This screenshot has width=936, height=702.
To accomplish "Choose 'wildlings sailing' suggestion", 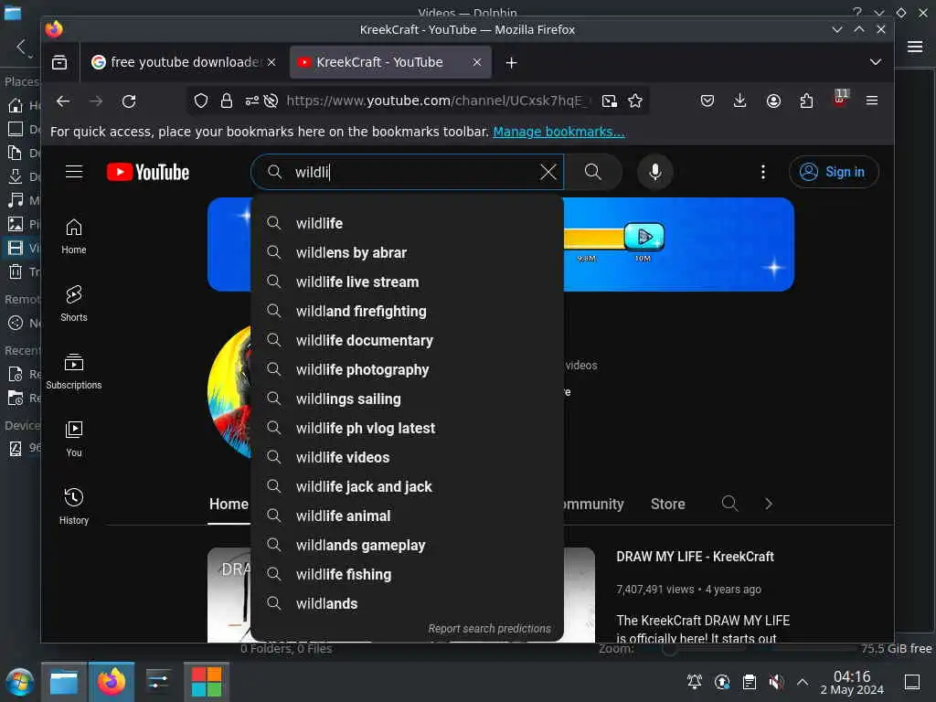I will coord(407,399).
